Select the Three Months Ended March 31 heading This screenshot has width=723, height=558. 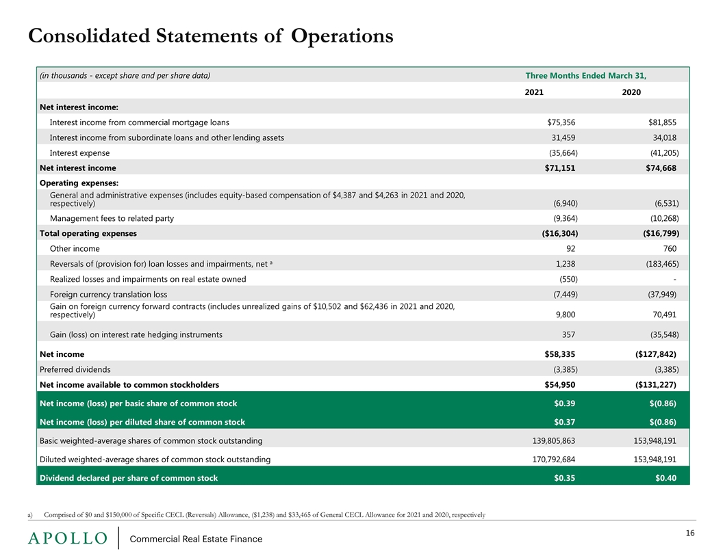pyautogui.click(x=585, y=75)
